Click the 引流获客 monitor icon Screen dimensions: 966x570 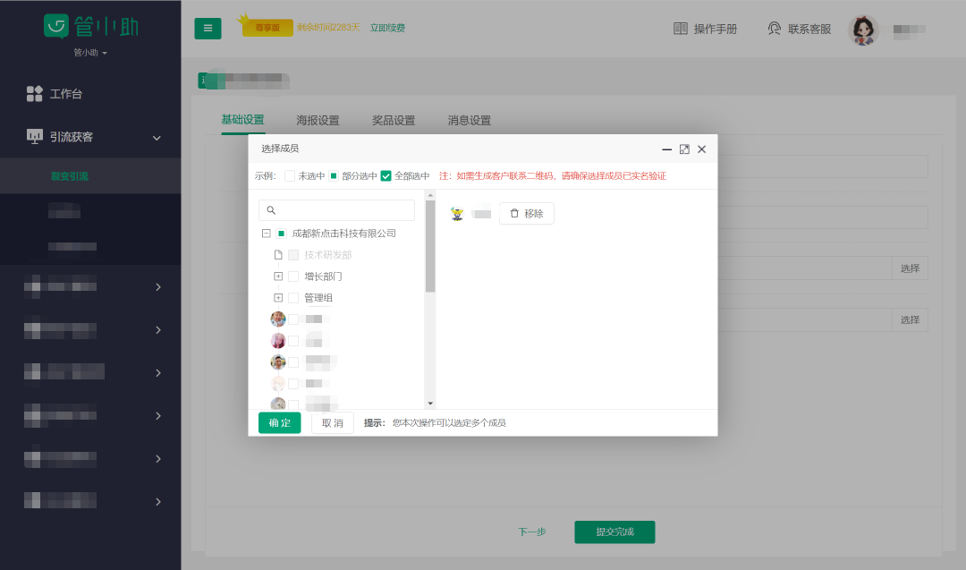click(x=35, y=137)
